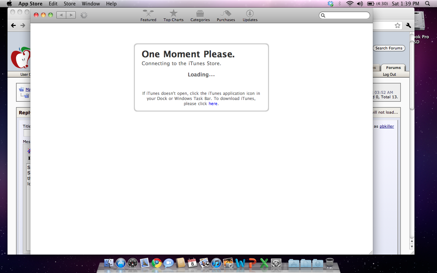
Task: Open the Featured section in App Store
Action: coord(148,16)
